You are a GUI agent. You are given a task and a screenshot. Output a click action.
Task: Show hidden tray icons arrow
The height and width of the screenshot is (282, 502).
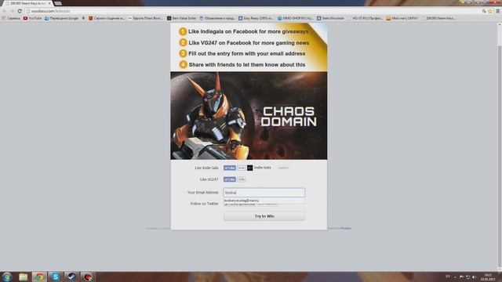point(455,277)
